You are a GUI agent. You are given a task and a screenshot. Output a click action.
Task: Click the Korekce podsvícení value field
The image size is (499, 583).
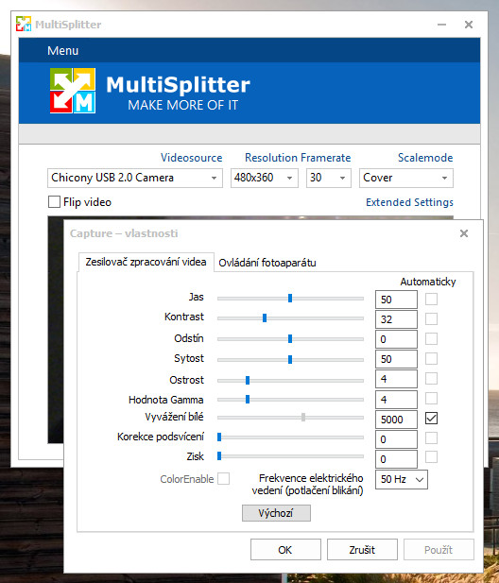point(396,439)
